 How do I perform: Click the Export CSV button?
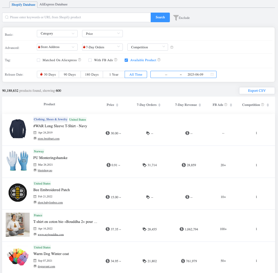tap(257, 90)
